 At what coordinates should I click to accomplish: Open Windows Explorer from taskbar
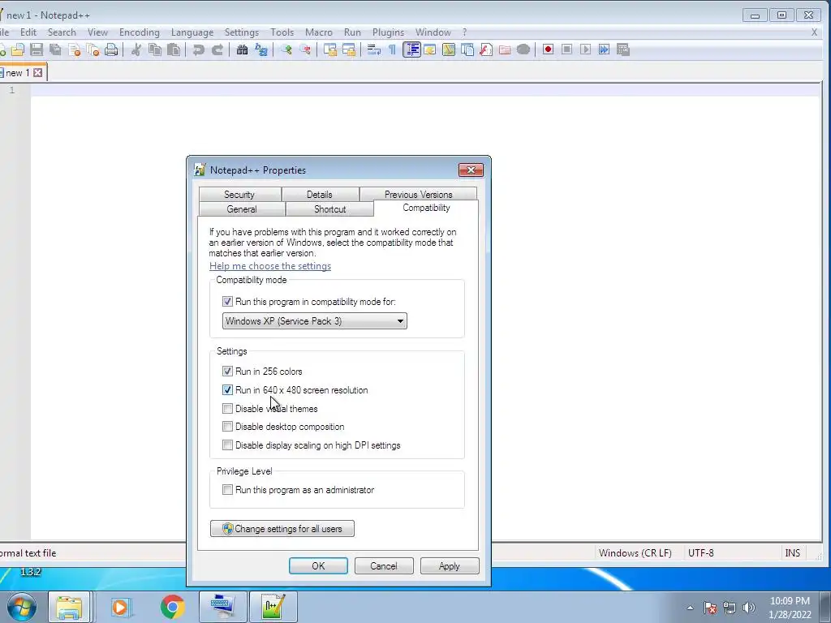70,607
